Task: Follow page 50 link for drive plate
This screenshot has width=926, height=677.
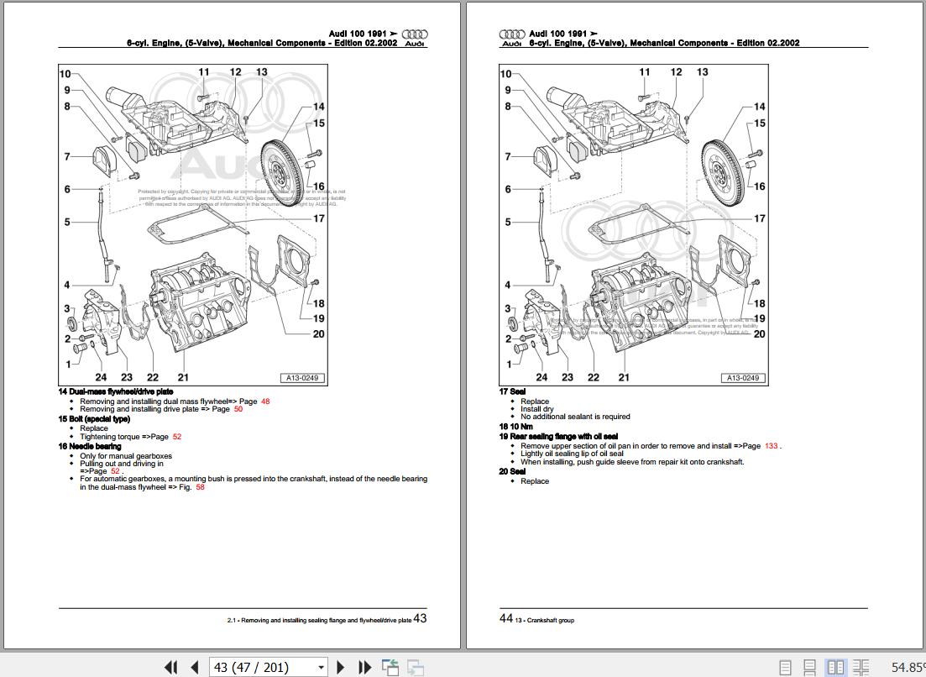Action: pos(238,409)
